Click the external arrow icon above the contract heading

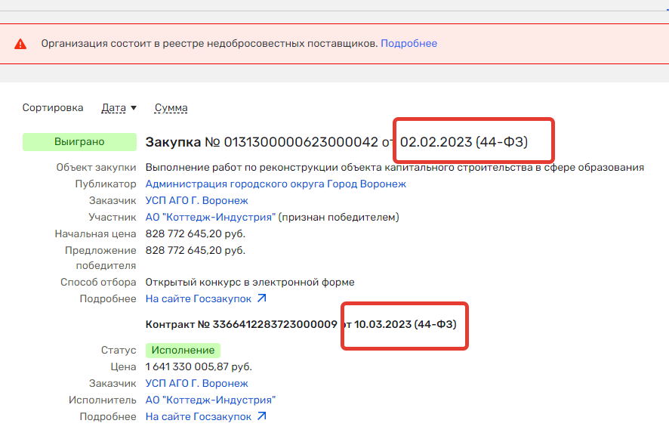261,298
